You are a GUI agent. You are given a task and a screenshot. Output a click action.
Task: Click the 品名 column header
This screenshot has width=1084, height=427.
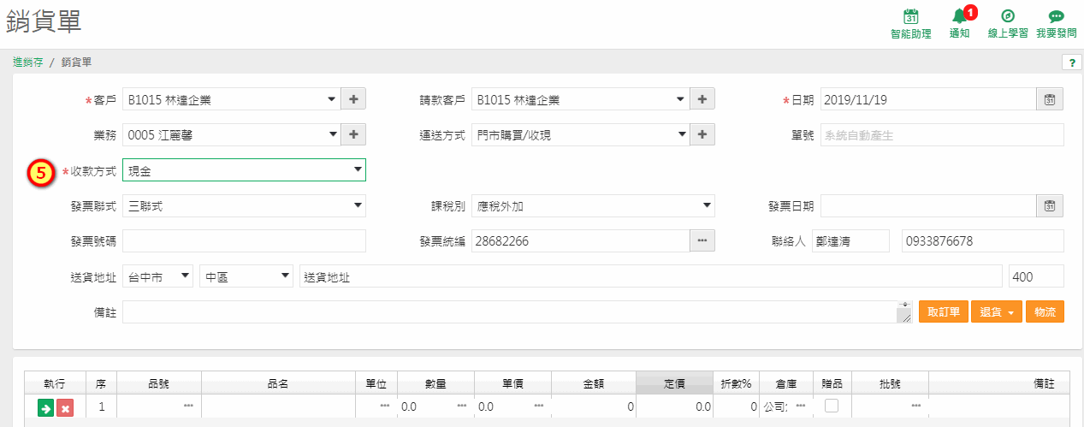(278, 383)
